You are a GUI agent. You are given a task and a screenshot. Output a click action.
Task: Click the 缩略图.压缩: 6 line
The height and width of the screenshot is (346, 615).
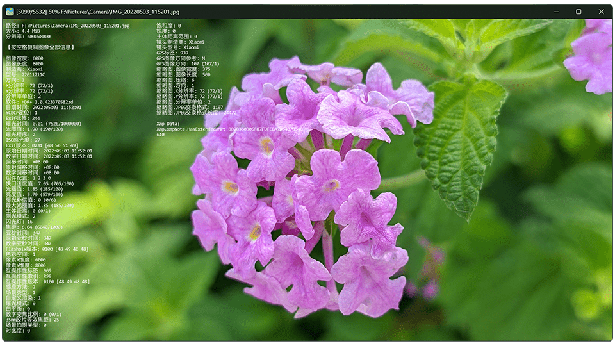point(176,80)
